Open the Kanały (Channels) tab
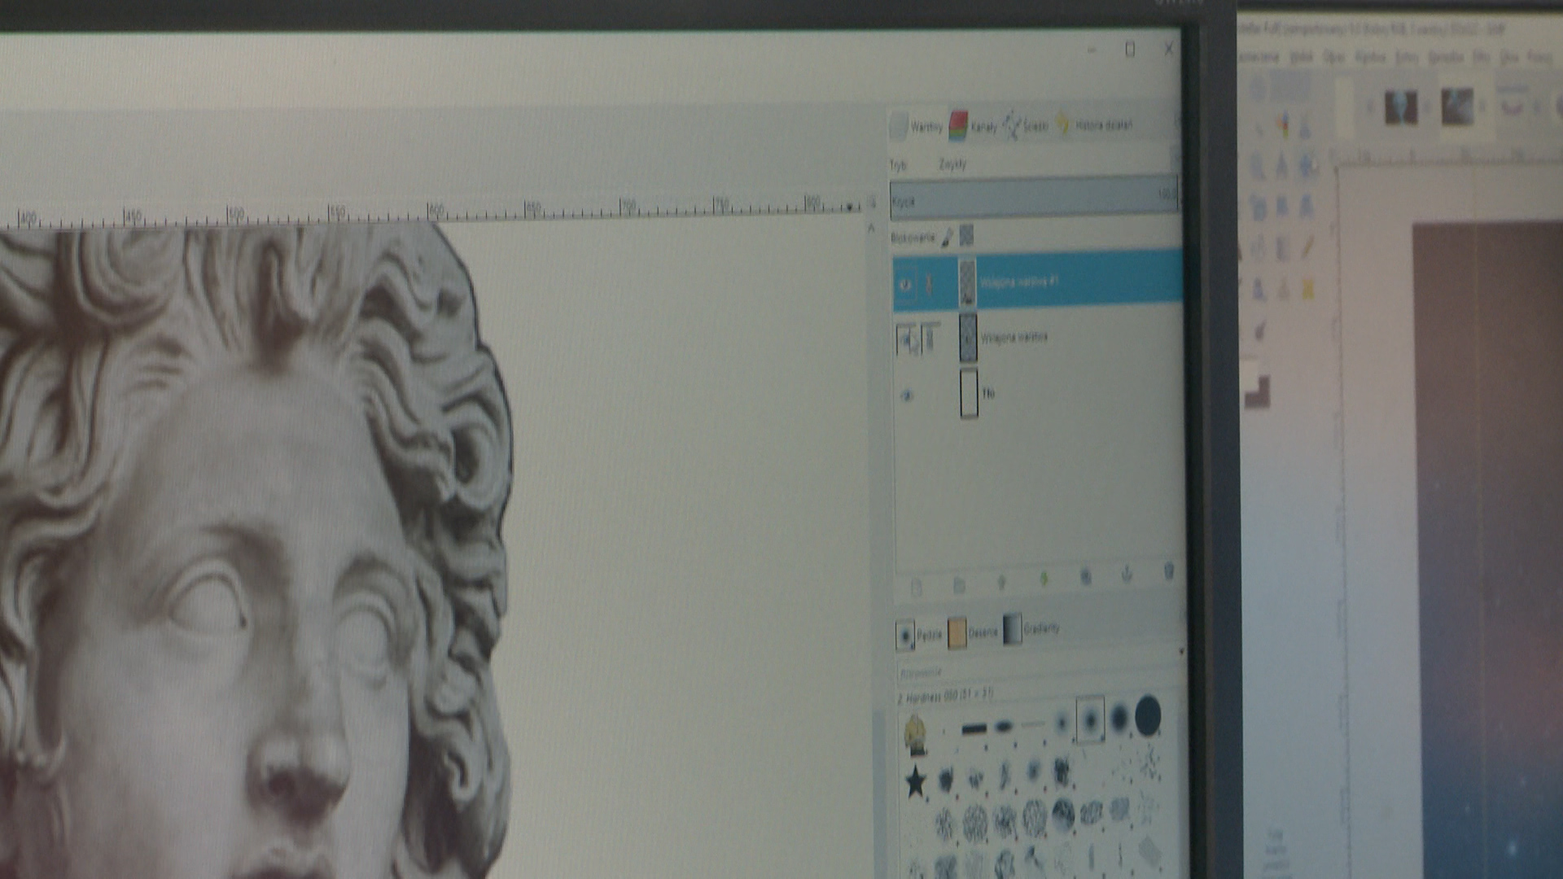Screen dimensions: 1563x879 tap(974, 126)
